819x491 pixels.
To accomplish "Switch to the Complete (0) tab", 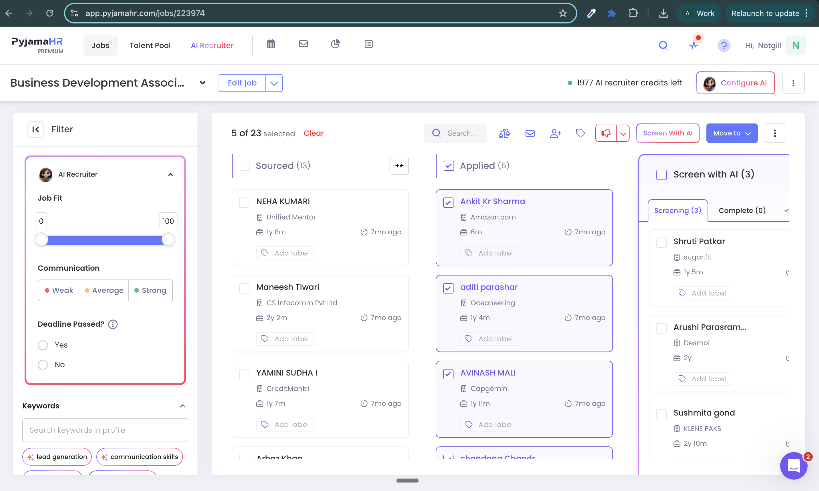I will pos(742,210).
